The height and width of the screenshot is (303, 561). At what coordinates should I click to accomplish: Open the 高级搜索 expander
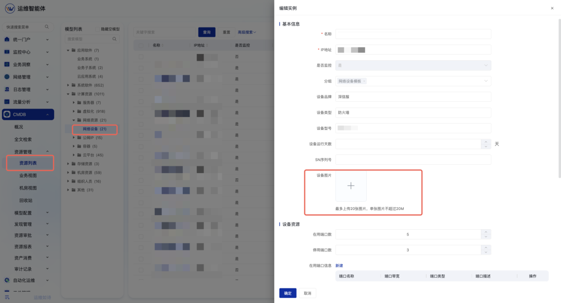point(247,32)
